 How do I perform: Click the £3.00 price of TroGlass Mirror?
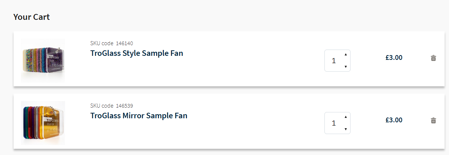394,120
